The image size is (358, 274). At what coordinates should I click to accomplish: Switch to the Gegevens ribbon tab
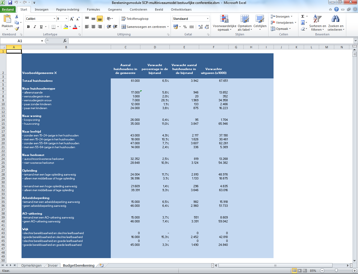pos(115,9)
